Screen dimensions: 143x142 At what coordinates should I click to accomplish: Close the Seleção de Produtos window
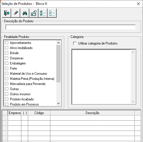[x=138, y=4]
